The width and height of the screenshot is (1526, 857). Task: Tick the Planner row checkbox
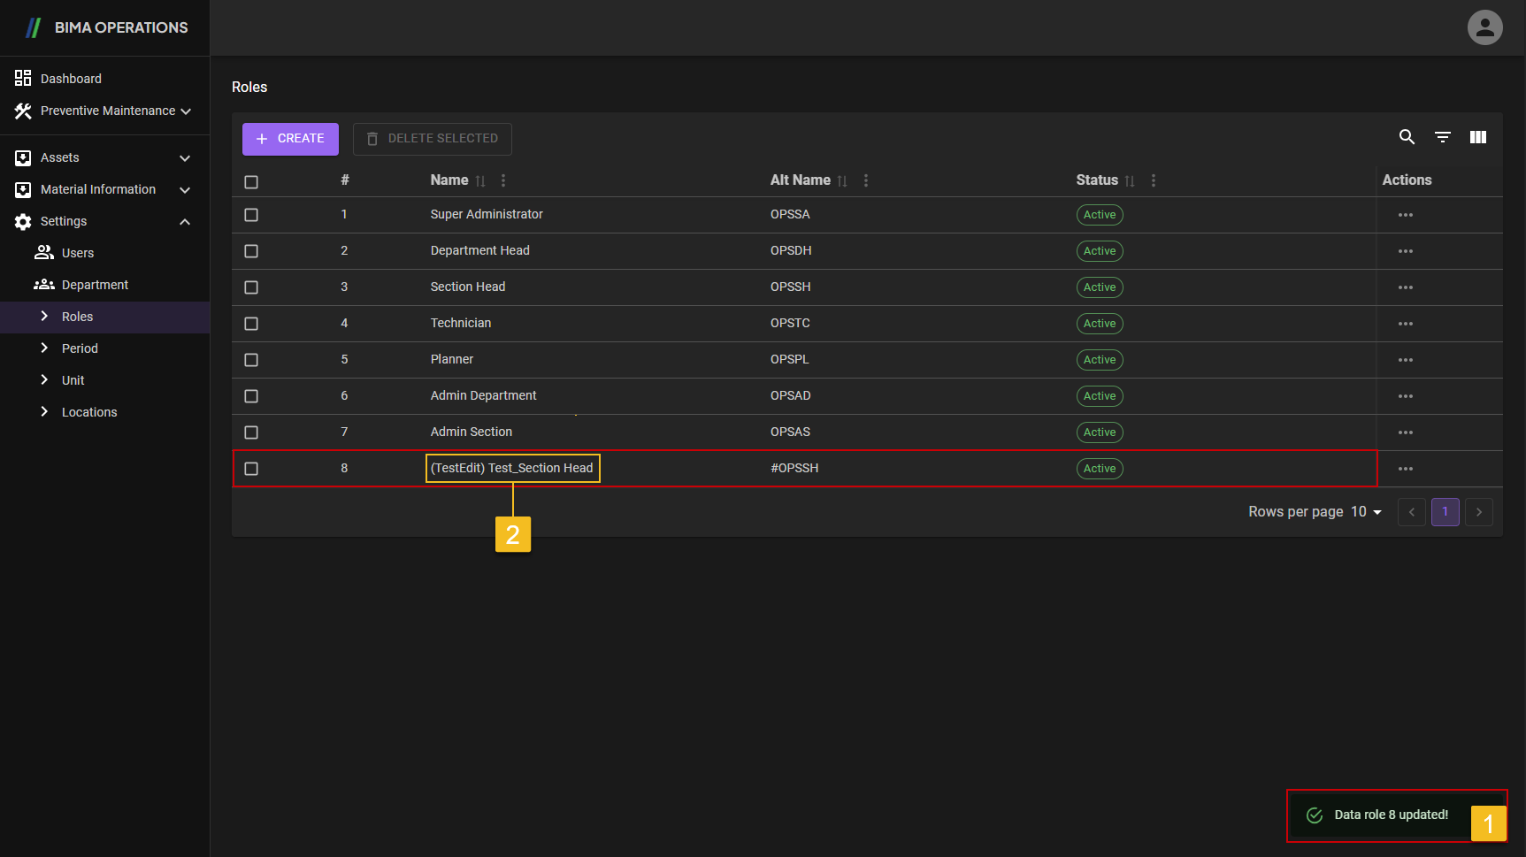click(251, 360)
